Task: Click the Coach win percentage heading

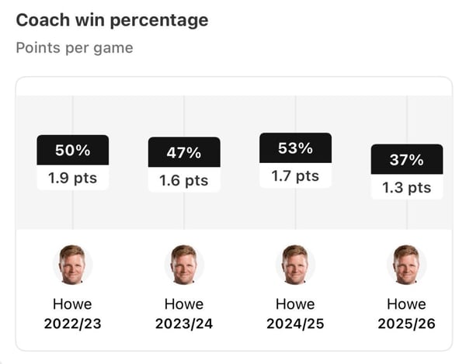Action: 112,20
